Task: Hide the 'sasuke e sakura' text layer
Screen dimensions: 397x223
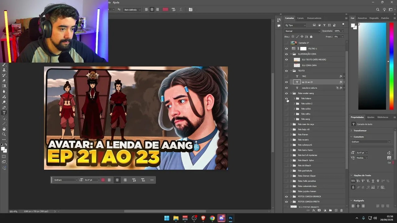Action: click(287, 88)
